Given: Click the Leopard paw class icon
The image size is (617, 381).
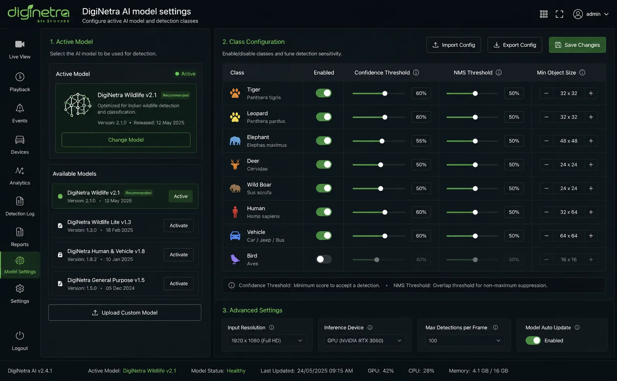Looking at the screenshot, I should [235, 117].
